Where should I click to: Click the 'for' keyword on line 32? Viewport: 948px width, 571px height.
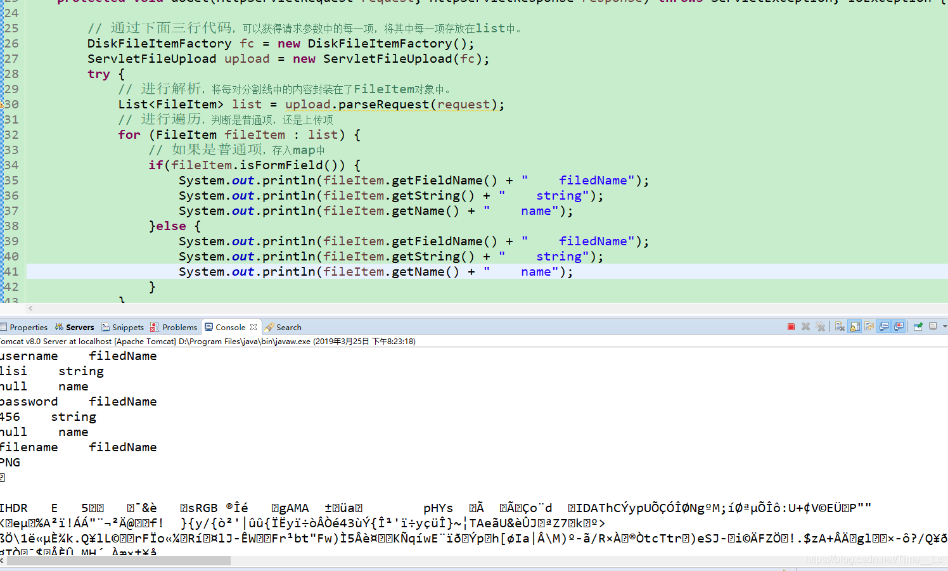coord(129,135)
